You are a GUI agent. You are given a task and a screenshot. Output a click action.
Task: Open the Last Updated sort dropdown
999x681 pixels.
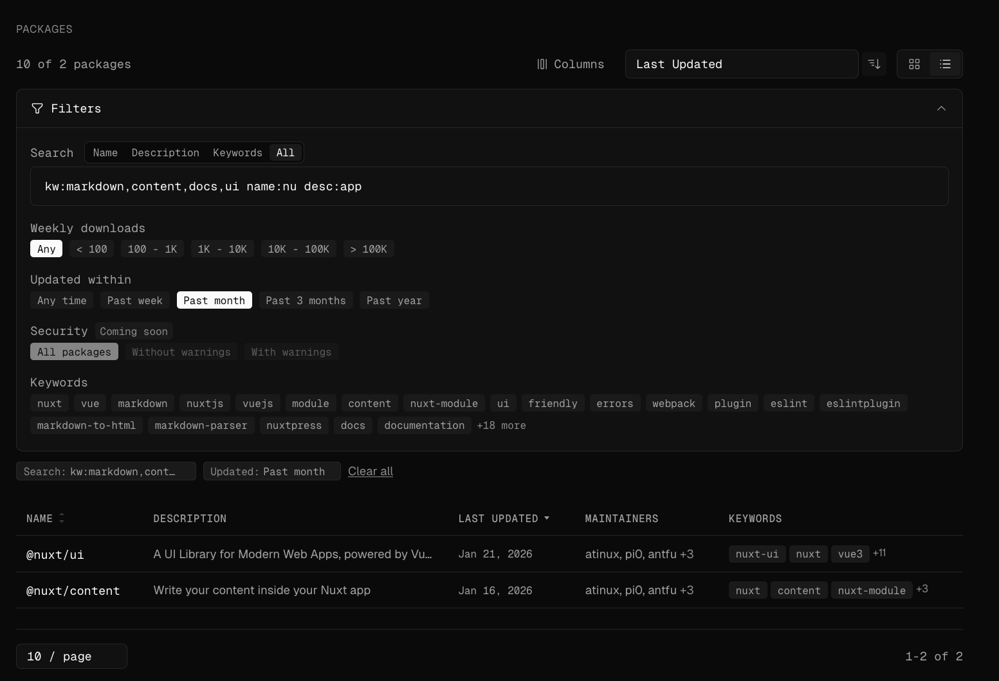point(741,64)
